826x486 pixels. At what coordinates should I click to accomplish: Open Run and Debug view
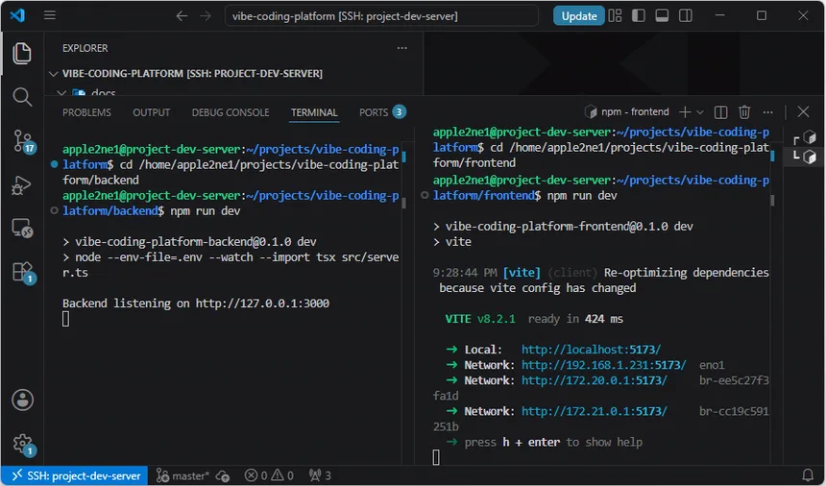[22, 185]
